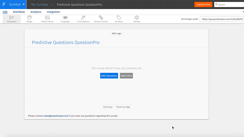Viewport: 244px width, 137px height.
Task: Open the Languages settings
Action: click(x=65, y=19)
